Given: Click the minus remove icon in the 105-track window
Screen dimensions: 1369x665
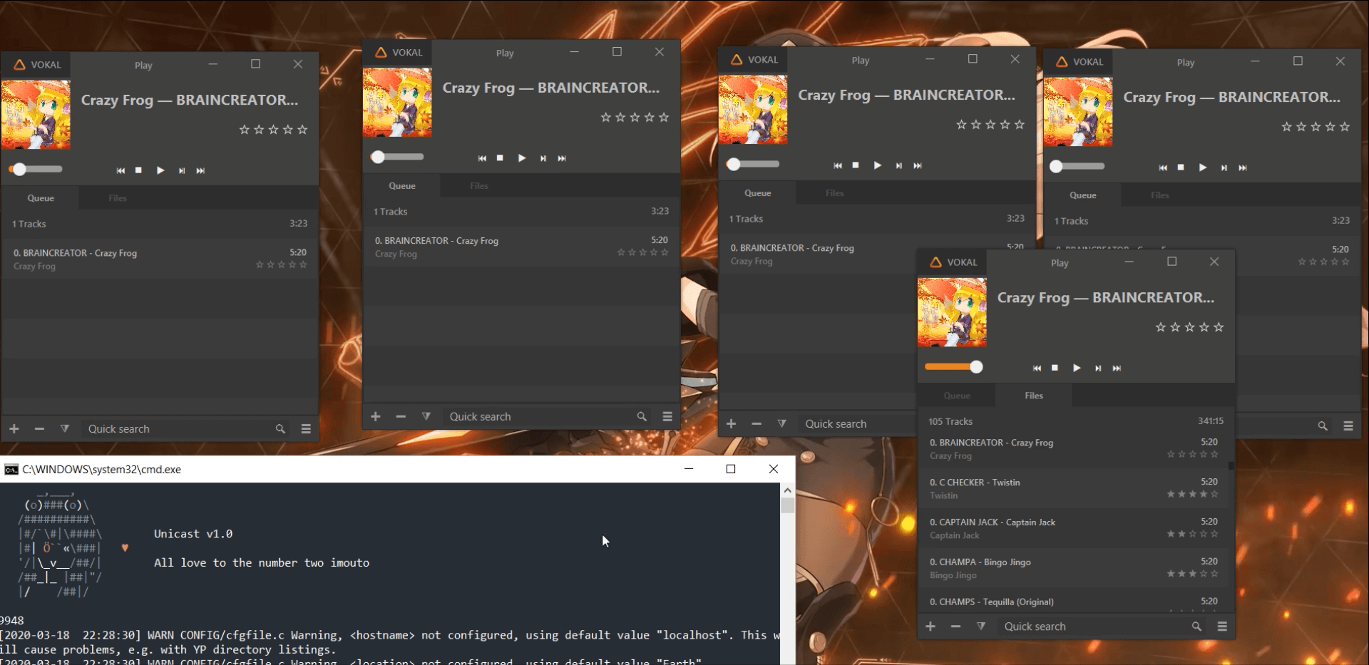Looking at the screenshot, I should [955, 627].
